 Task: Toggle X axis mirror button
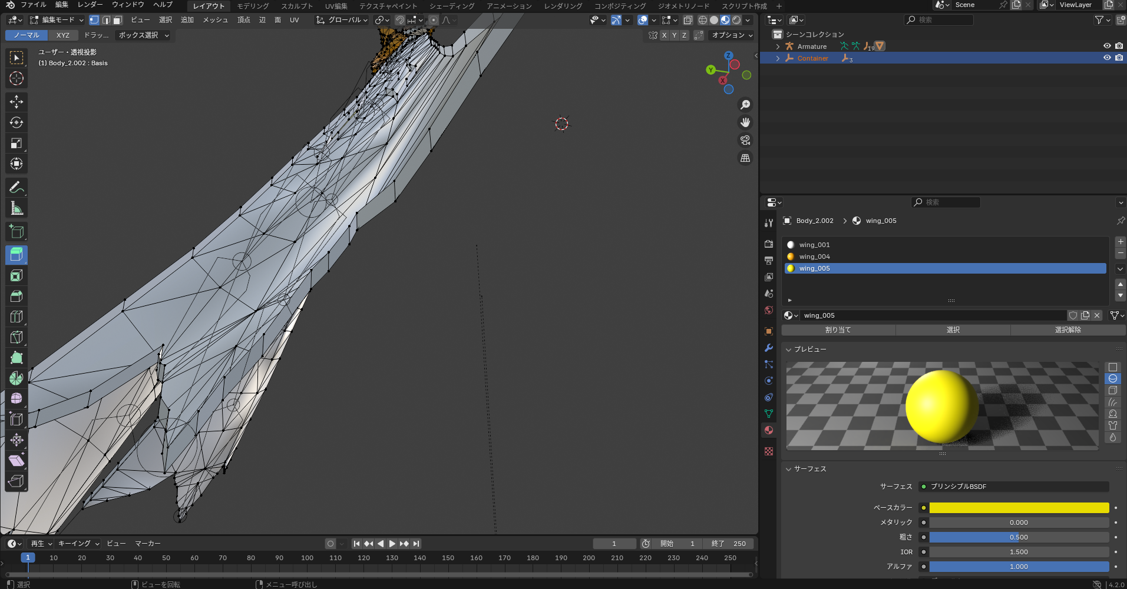(x=664, y=35)
